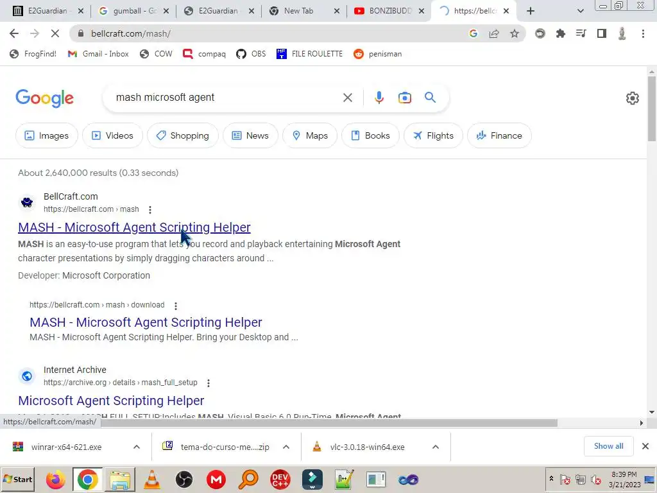Toggle the browser side panel
Viewport: 657px width, 493px height.
point(602,33)
